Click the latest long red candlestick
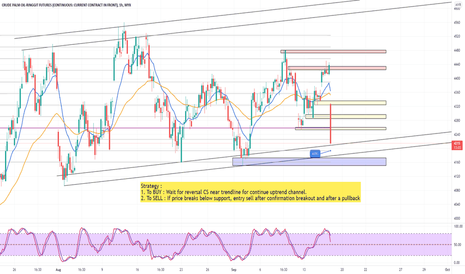 pos(330,124)
